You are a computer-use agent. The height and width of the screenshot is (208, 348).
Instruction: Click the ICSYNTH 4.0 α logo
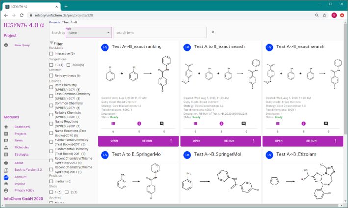tap(24, 25)
